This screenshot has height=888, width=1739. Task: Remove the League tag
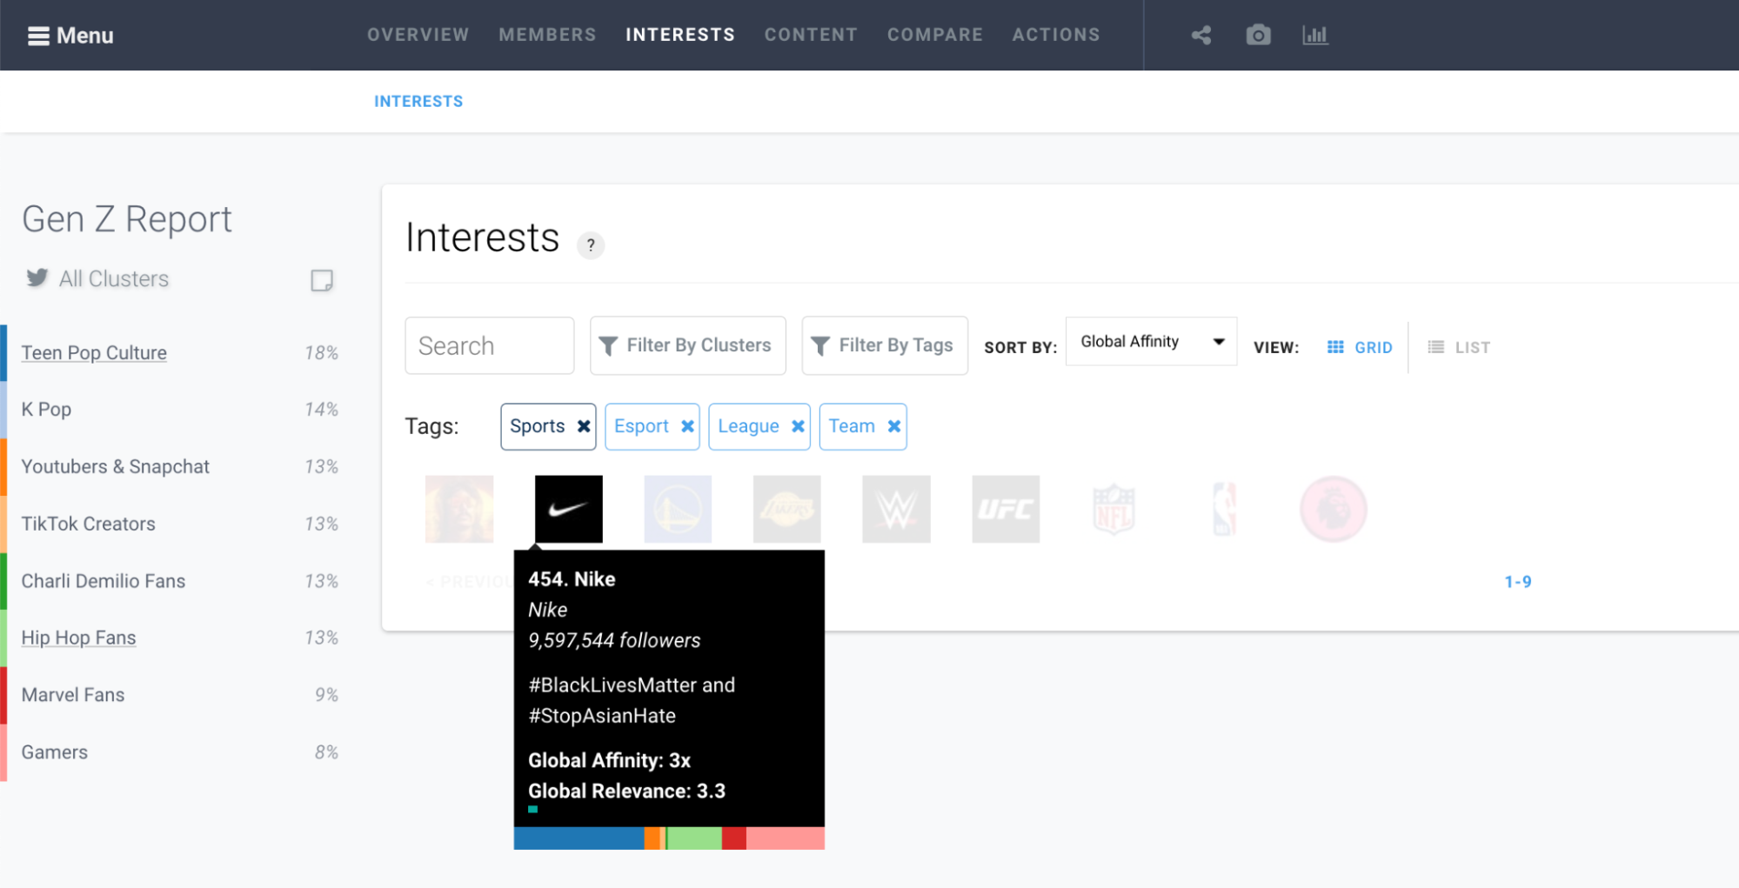pyautogui.click(x=798, y=426)
